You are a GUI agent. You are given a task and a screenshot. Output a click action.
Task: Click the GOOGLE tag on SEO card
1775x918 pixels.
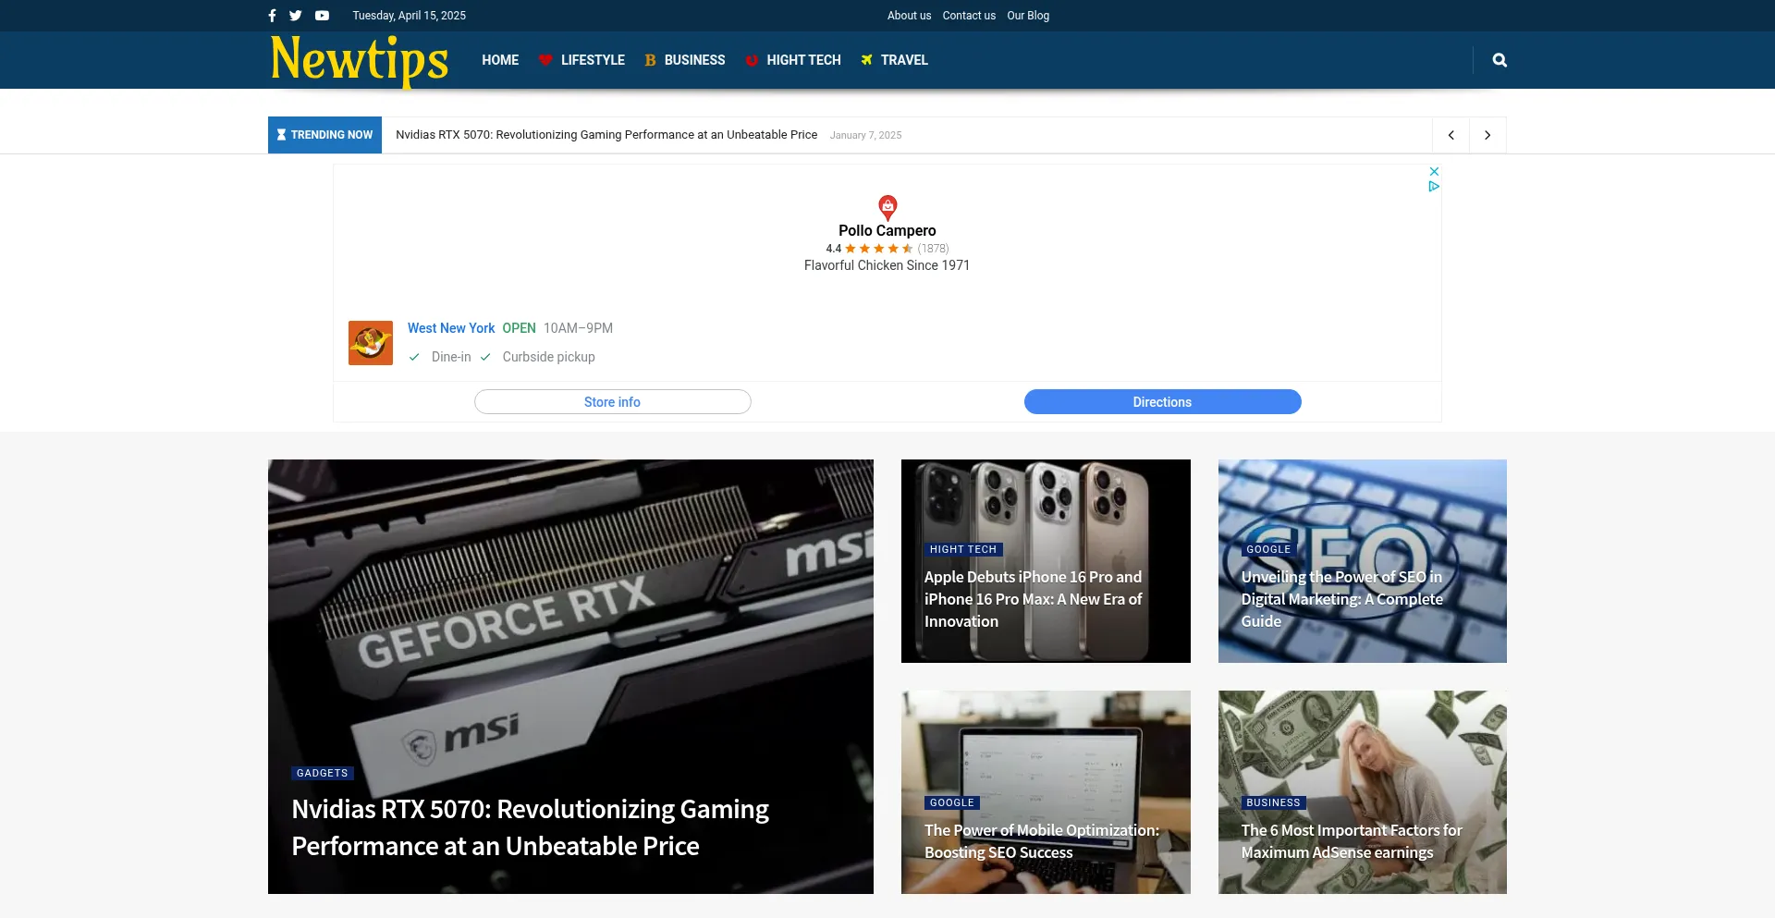click(x=1268, y=549)
